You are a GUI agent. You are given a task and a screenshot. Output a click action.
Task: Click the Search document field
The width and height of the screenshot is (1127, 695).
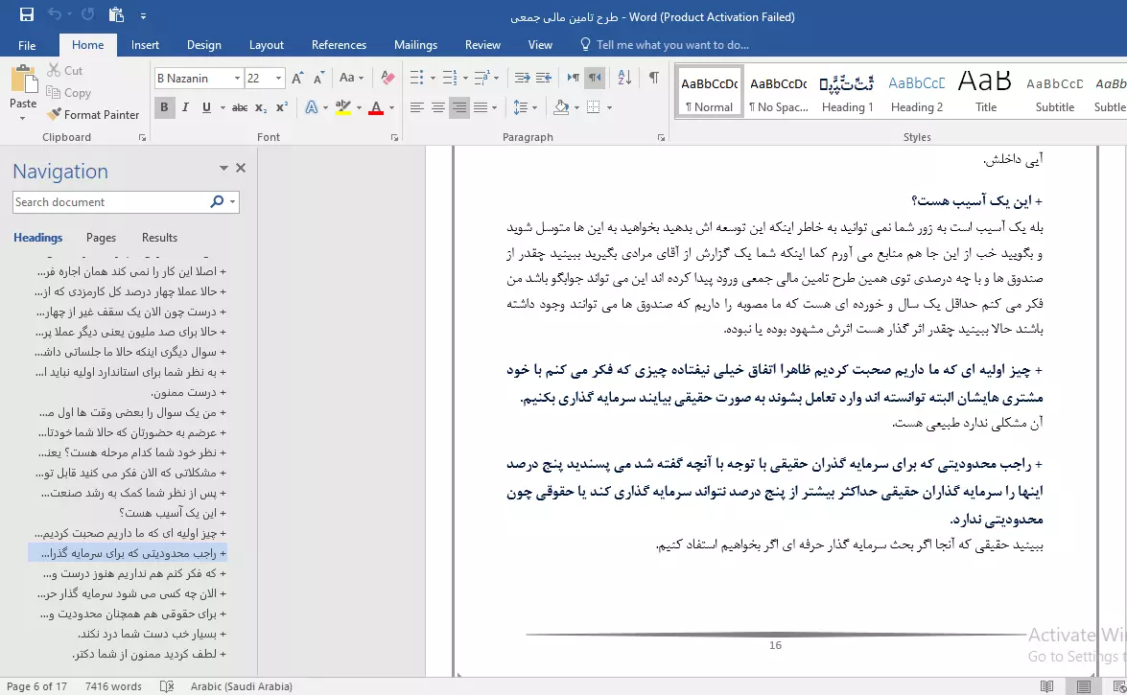point(109,202)
